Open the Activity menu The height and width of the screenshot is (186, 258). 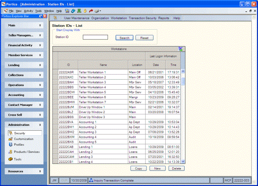click(x=29, y=11)
